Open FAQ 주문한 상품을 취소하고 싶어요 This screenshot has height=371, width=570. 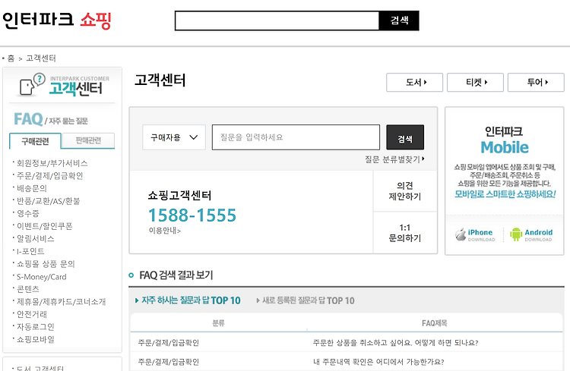[x=395, y=343]
